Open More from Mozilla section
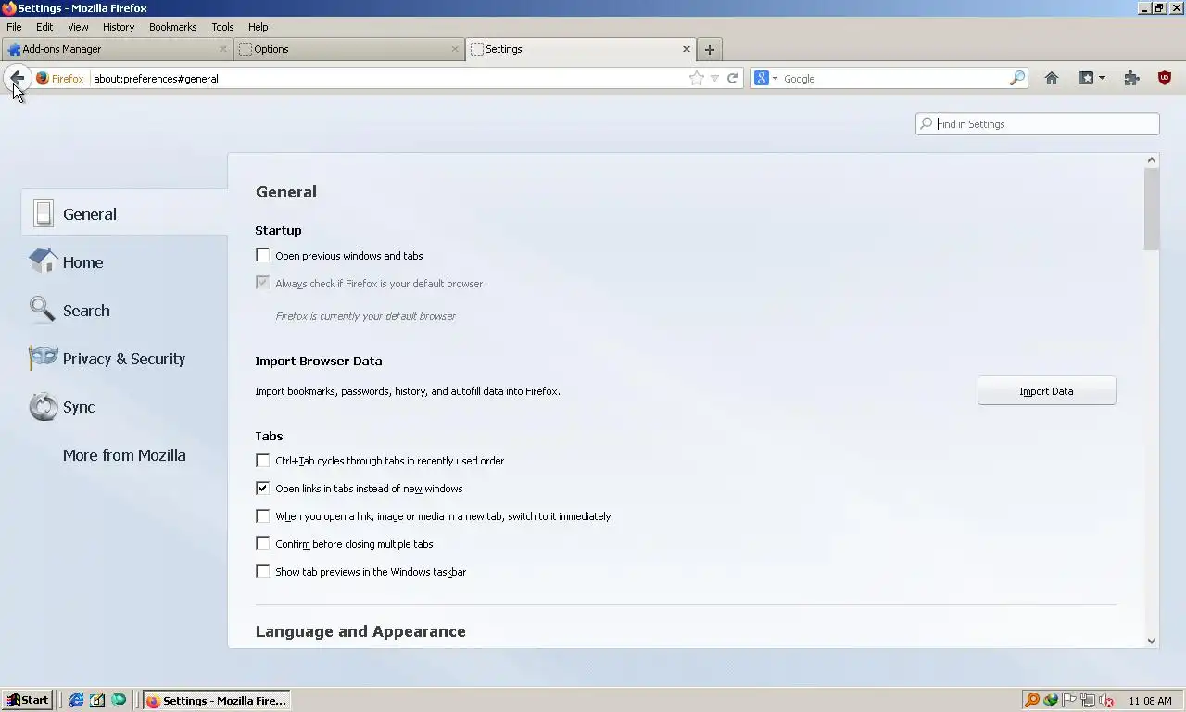Viewport: 1186px width, 712px height. [124, 455]
